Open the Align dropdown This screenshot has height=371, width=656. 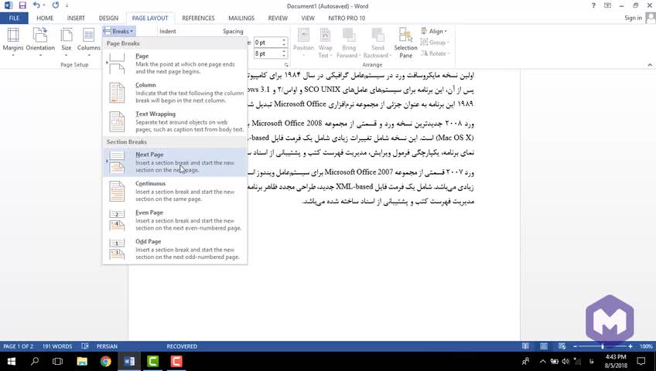434,31
